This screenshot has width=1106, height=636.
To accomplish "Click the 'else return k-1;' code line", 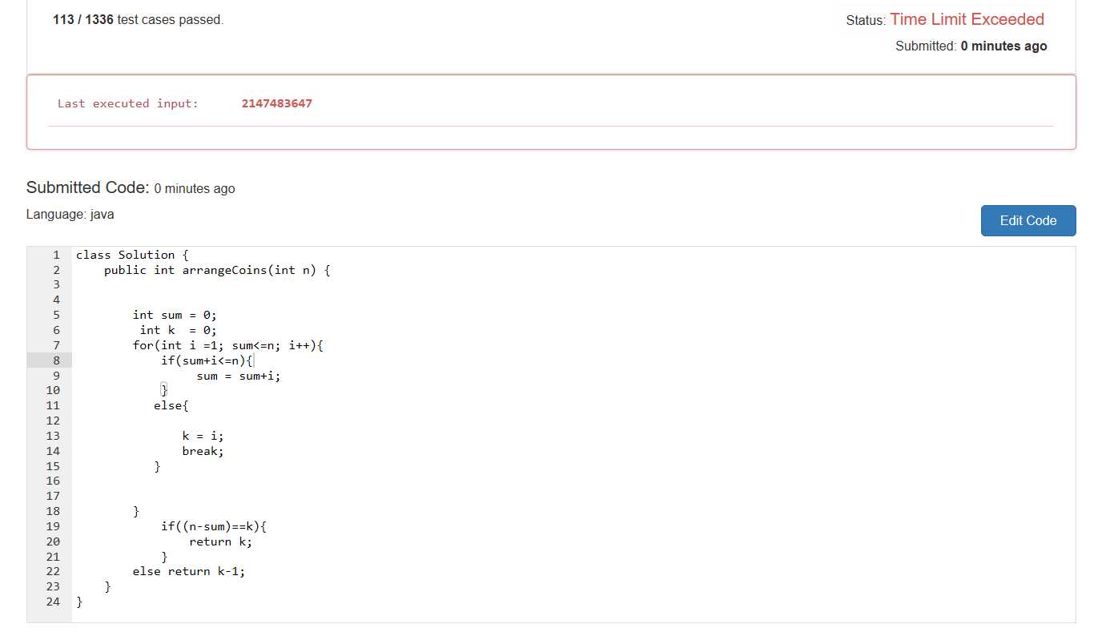I will [189, 571].
